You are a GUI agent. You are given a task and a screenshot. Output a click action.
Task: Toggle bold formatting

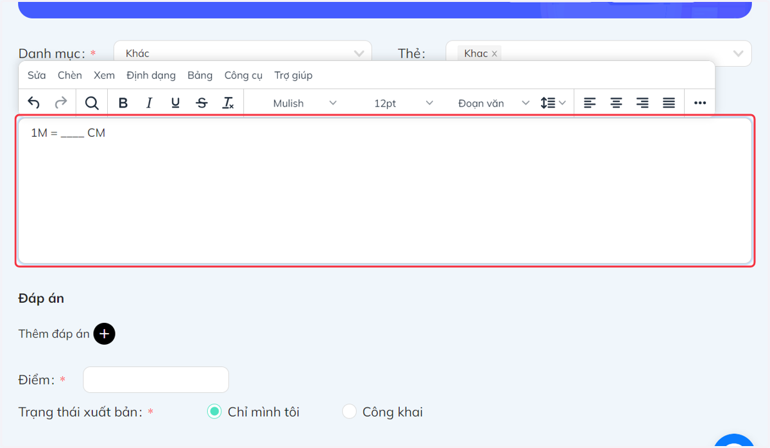pos(123,103)
